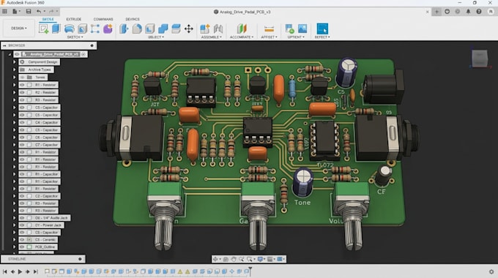
Task: Select the PCB_Outline tree item
Action: point(45,247)
